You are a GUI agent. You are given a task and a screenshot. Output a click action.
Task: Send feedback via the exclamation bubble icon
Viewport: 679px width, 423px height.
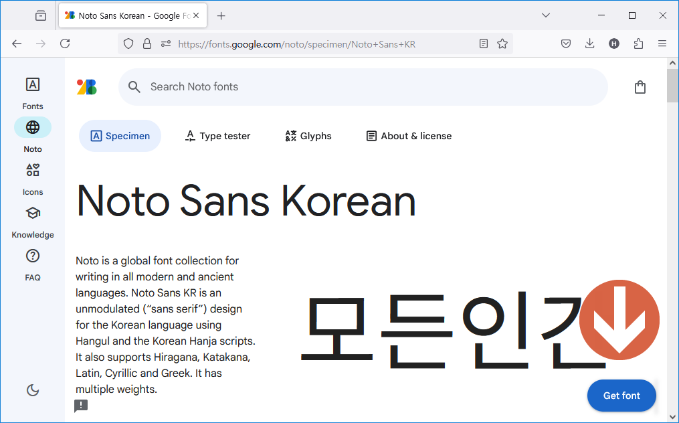pos(81,406)
